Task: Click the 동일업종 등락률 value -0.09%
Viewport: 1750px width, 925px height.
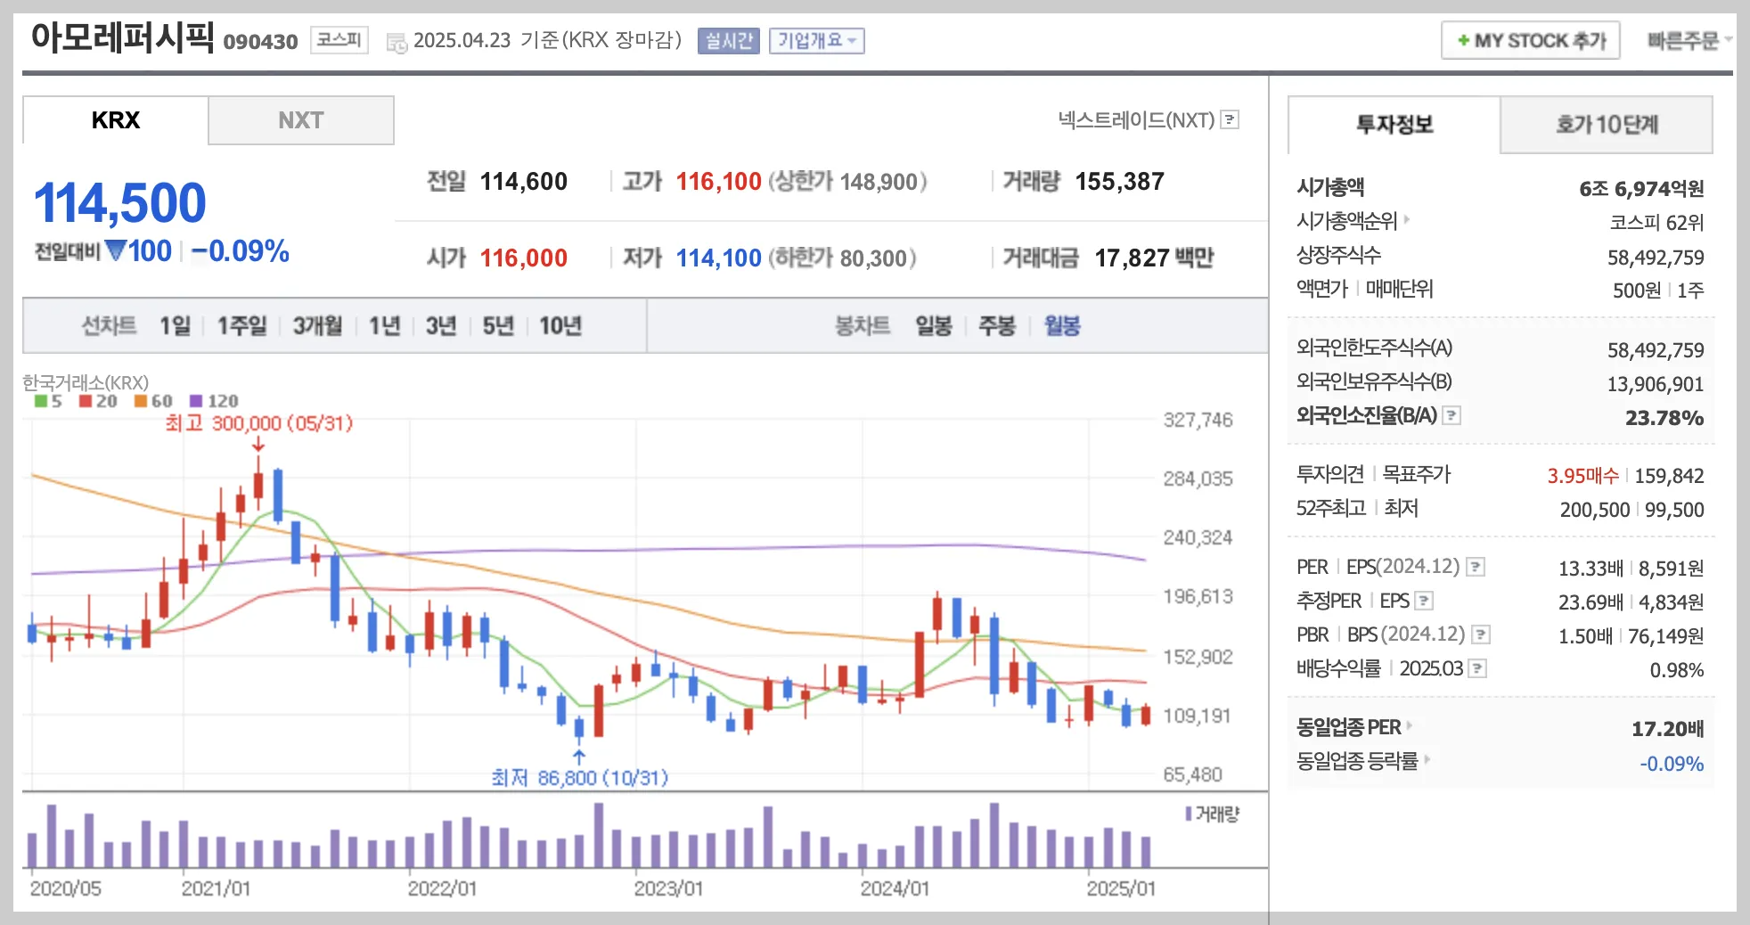Action: pyautogui.click(x=1672, y=764)
